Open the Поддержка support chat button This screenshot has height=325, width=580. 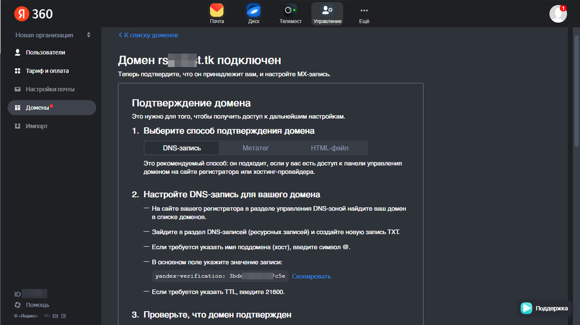coord(545,308)
